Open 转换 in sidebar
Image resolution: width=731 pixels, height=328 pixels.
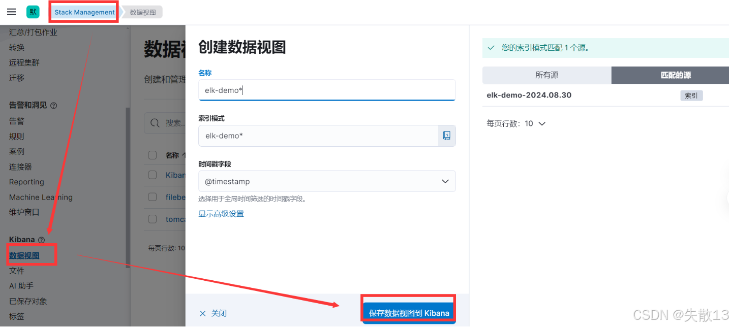point(17,47)
